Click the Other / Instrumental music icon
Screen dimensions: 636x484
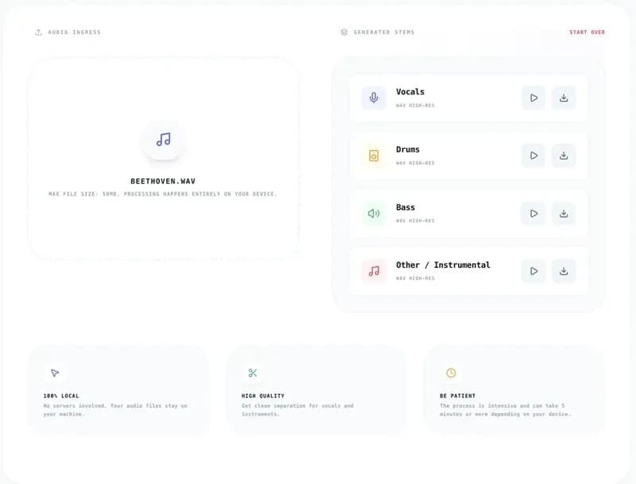[374, 271]
